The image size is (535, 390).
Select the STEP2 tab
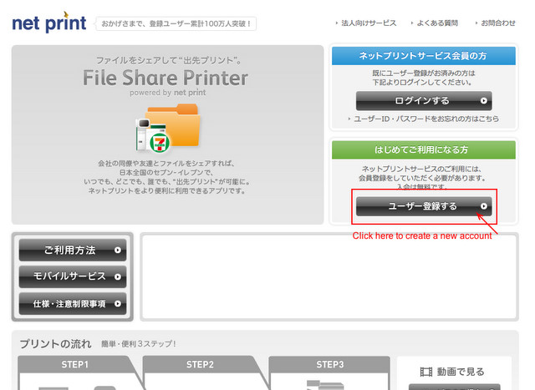pyautogui.click(x=200, y=364)
